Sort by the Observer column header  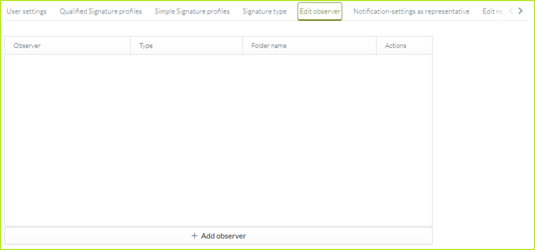27,46
